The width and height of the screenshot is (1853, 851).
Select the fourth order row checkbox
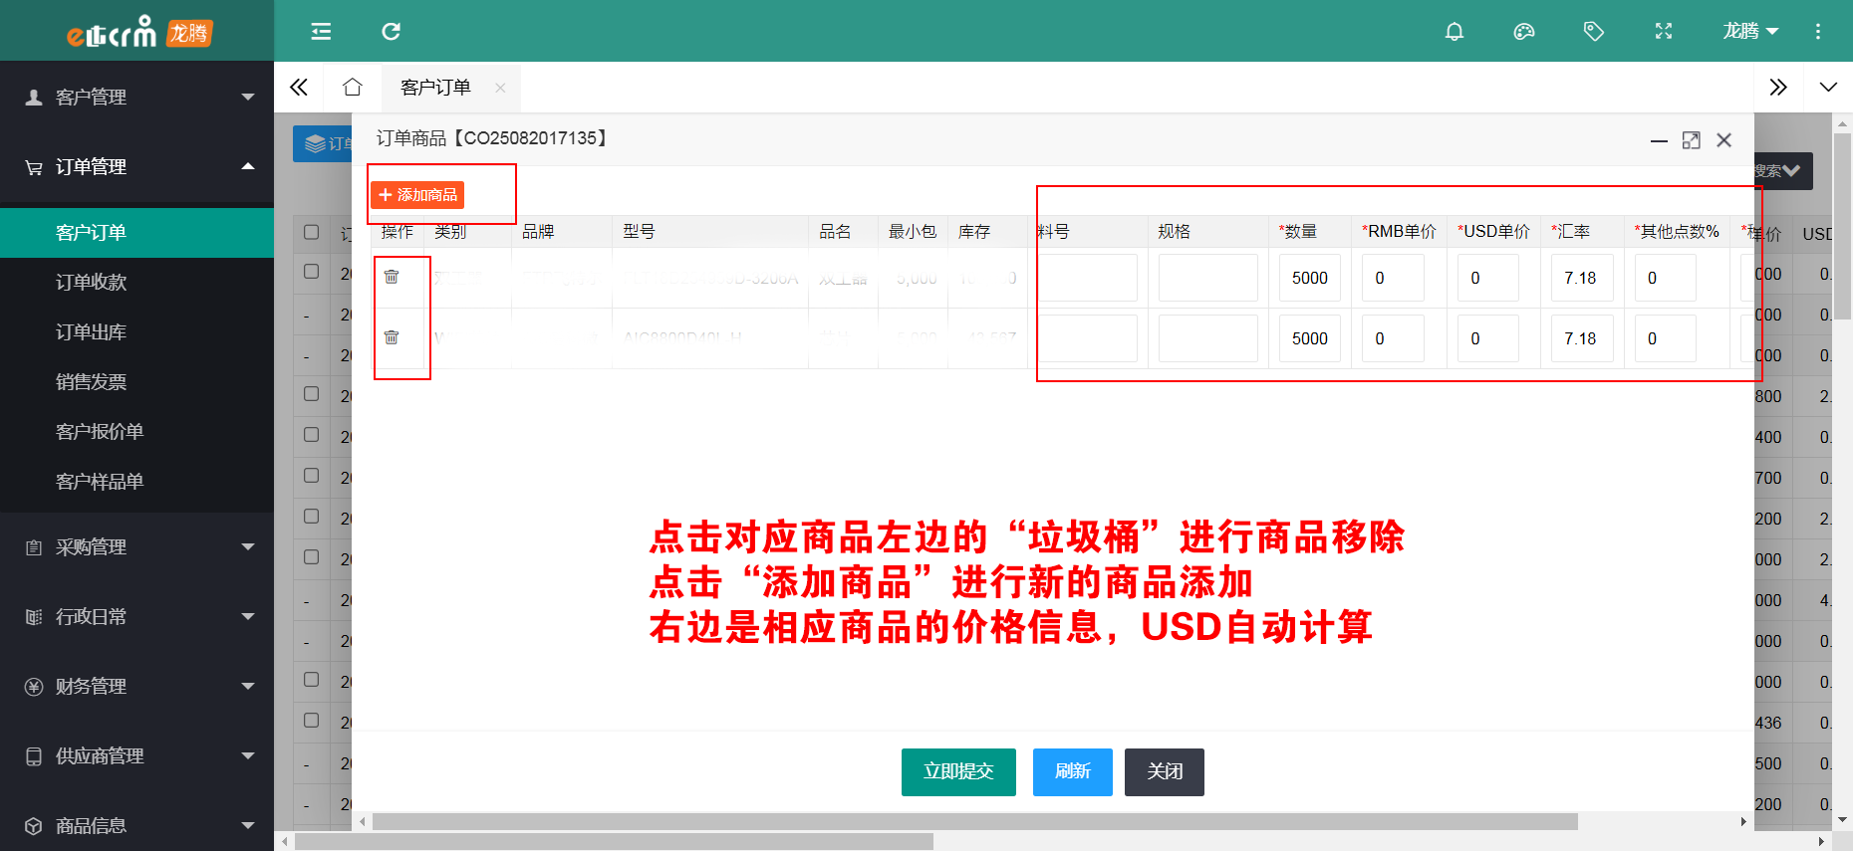311,394
